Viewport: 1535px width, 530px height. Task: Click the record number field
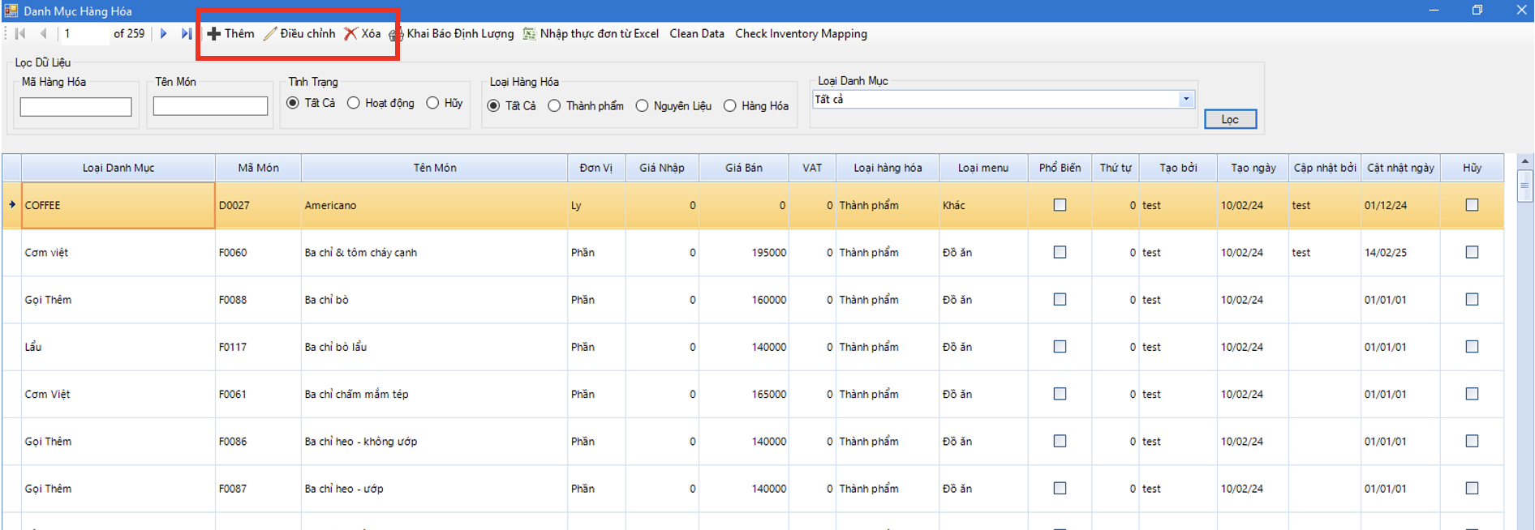point(84,33)
